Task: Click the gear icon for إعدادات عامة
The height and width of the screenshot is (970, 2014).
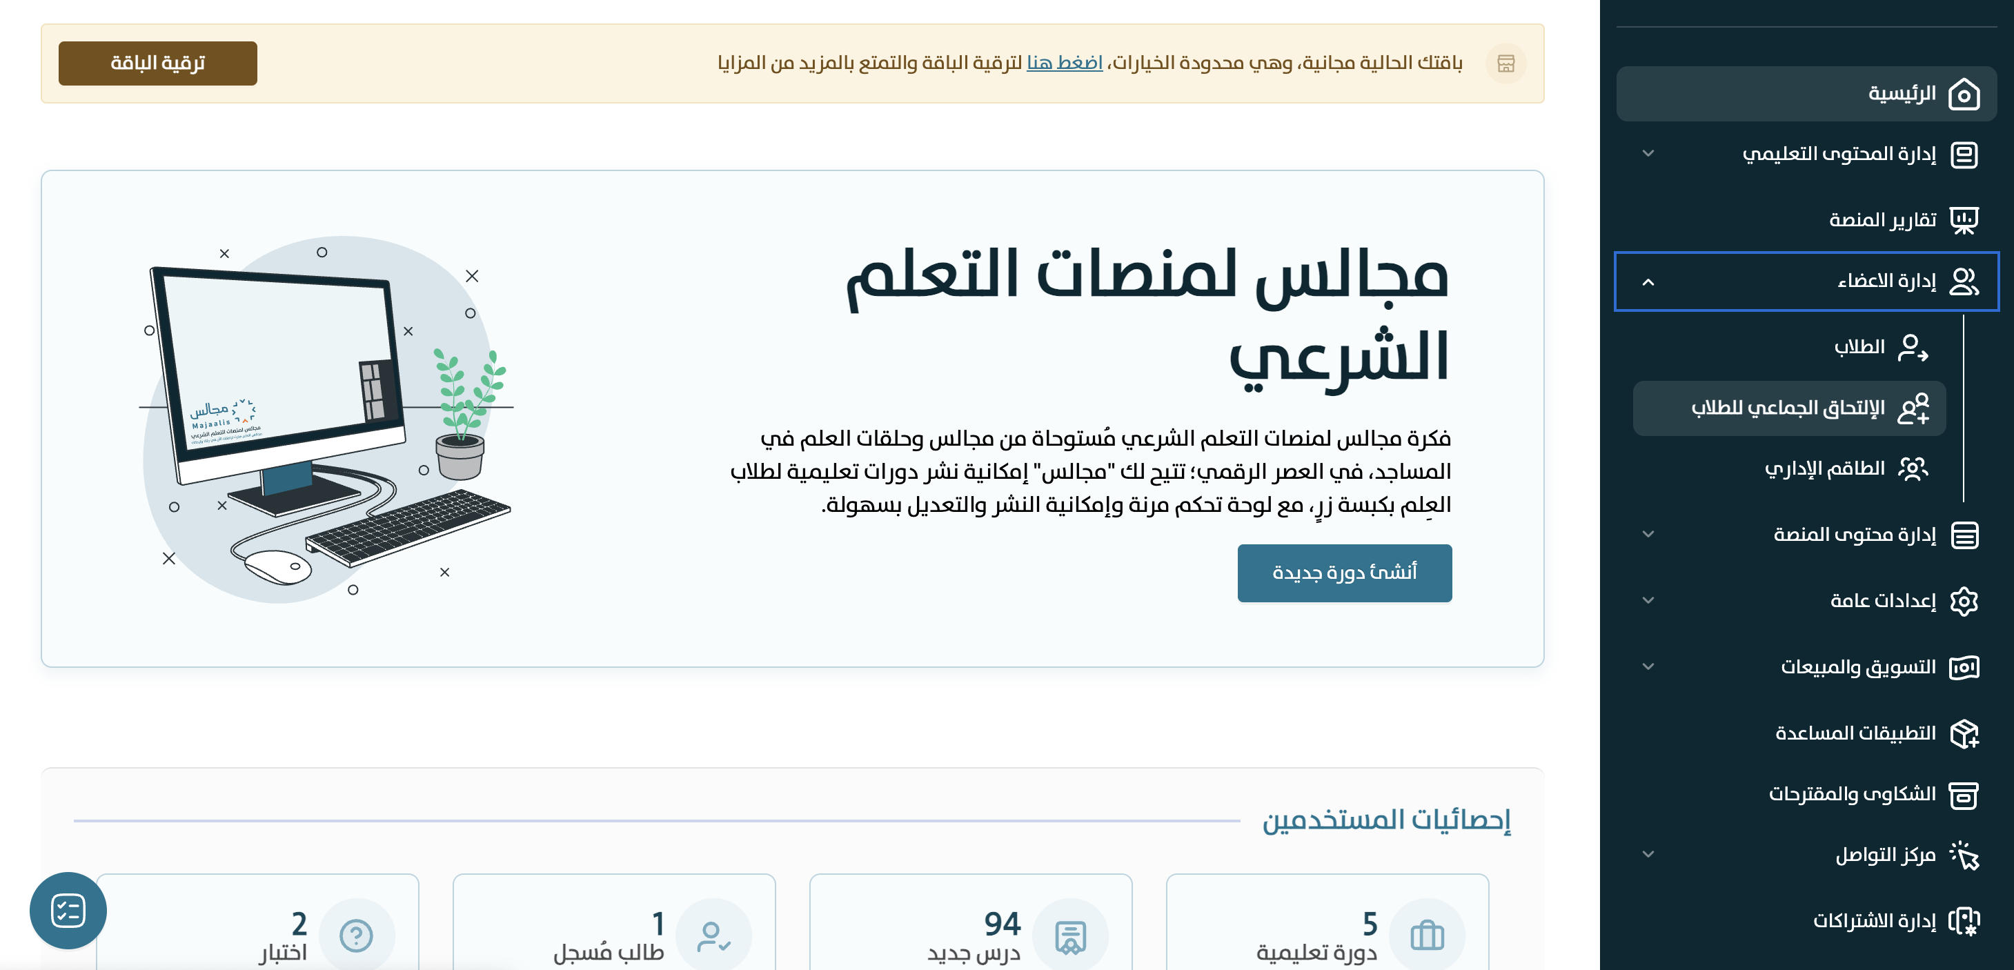Action: [x=1963, y=601]
